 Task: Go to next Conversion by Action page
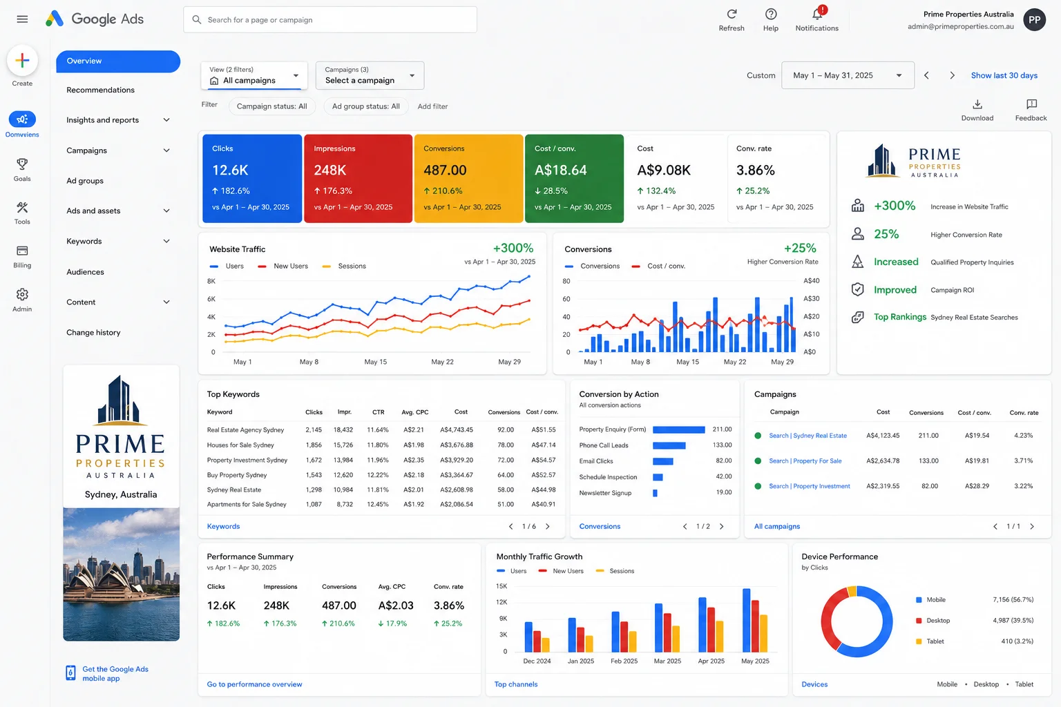pyautogui.click(x=722, y=526)
